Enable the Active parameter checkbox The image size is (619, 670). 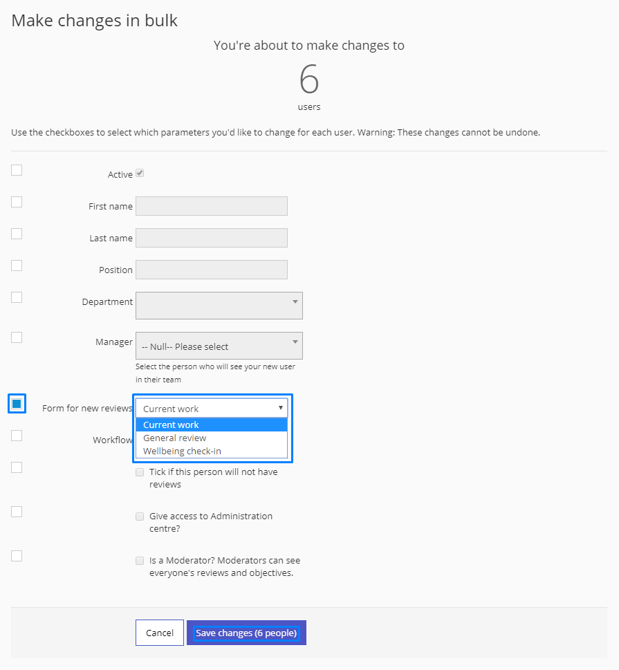17,170
